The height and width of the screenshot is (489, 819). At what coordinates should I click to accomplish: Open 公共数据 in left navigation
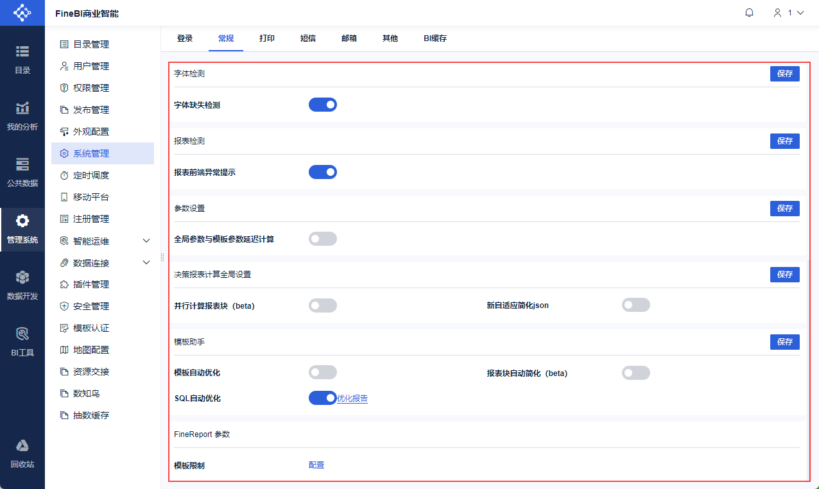click(x=22, y=173)
